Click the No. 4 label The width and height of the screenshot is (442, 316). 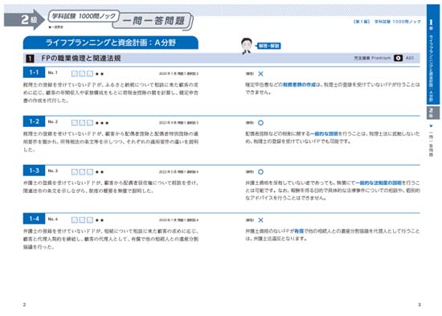pyautogui.click(x=53, y=220)
